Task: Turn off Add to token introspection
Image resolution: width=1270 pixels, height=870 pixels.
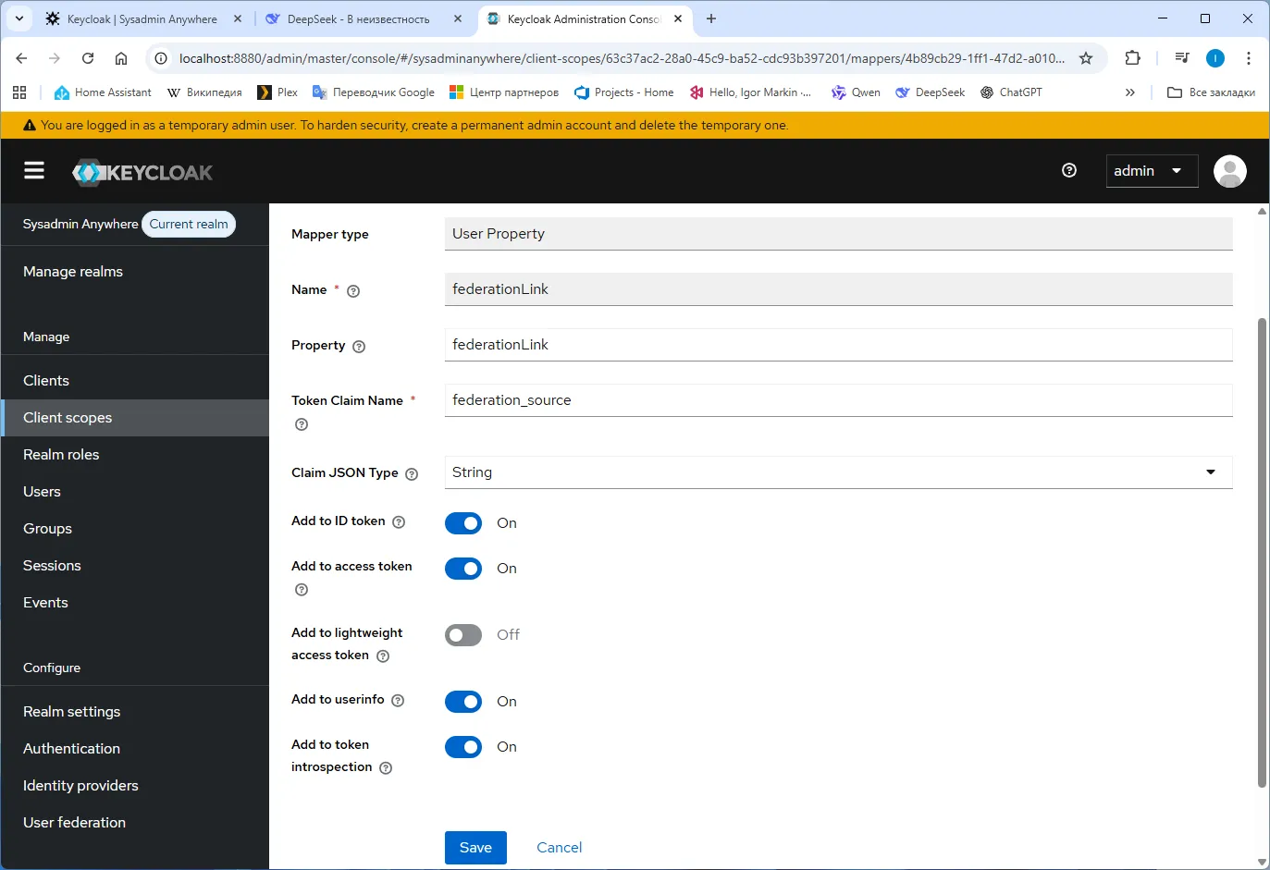Action: [x=462, y=746]
